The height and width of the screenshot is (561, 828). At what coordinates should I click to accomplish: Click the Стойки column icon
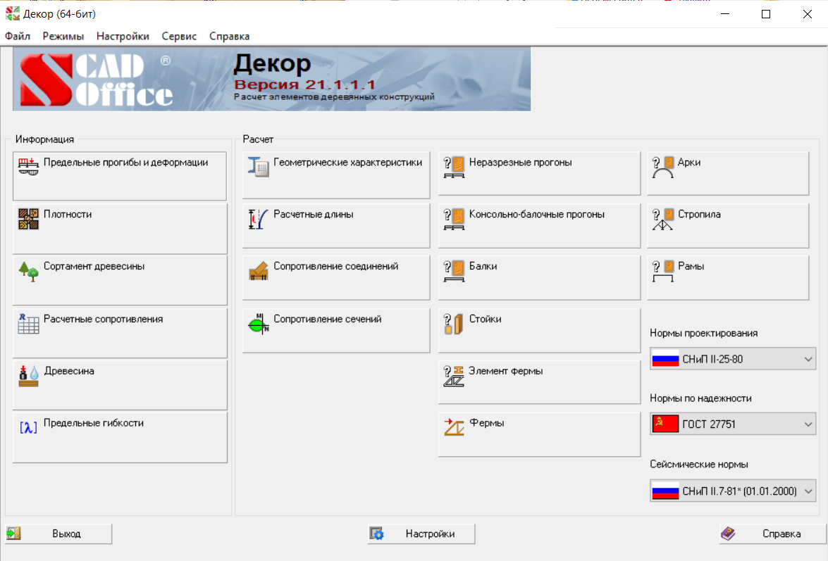453,324
